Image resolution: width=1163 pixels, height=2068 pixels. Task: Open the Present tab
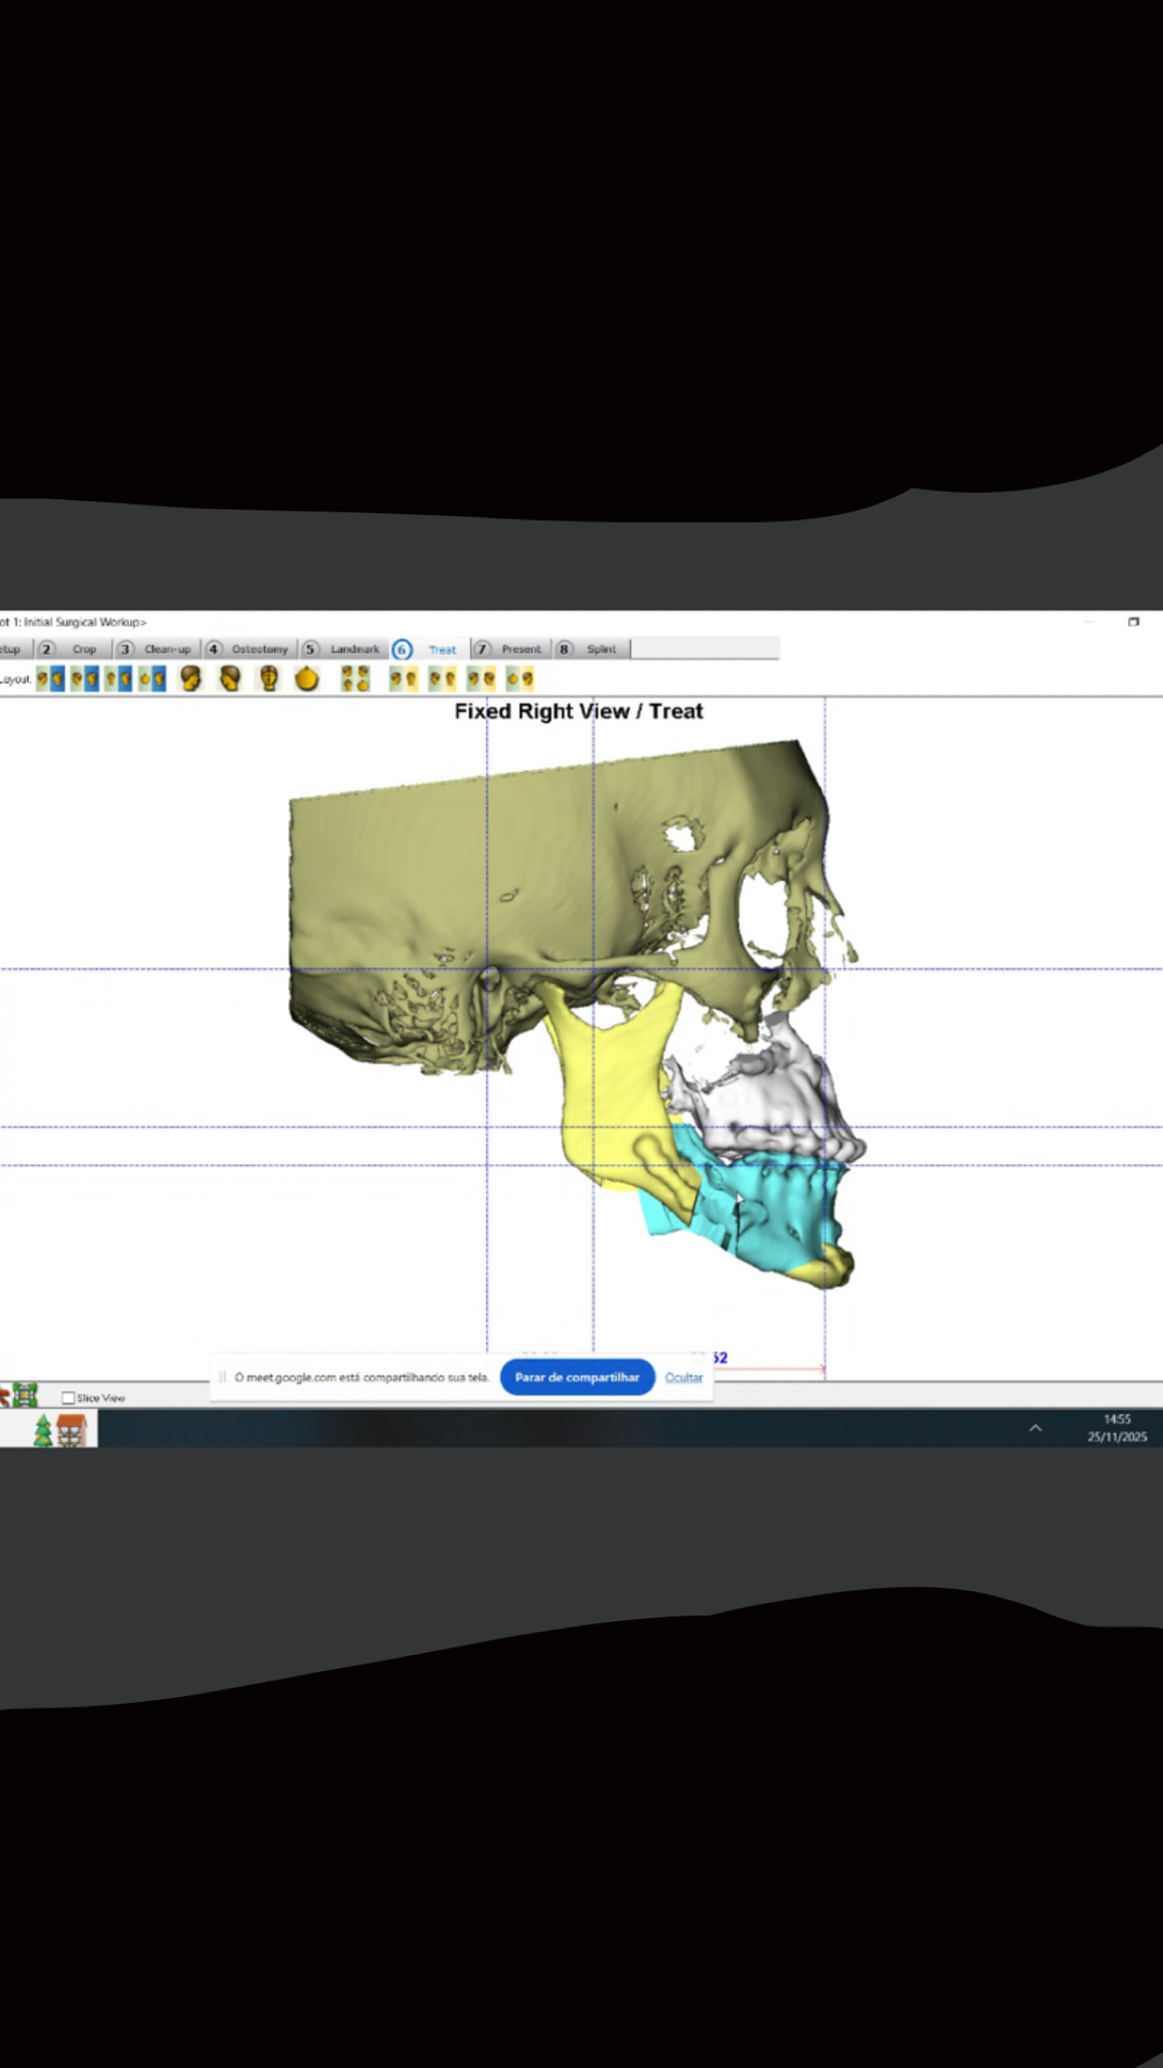(x=521, y=649)
